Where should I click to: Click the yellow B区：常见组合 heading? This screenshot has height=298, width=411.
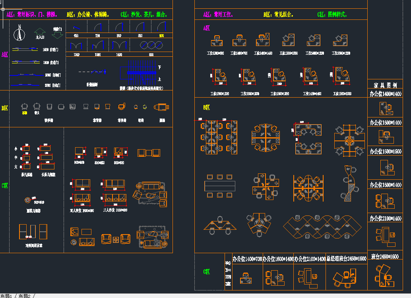(x=278, y=14)
